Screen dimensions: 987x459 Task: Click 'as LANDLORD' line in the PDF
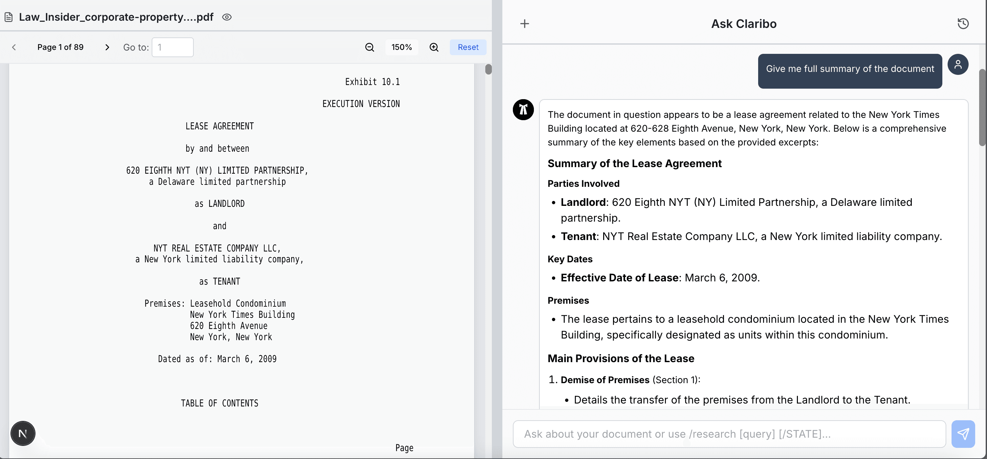tap(220, 204)
